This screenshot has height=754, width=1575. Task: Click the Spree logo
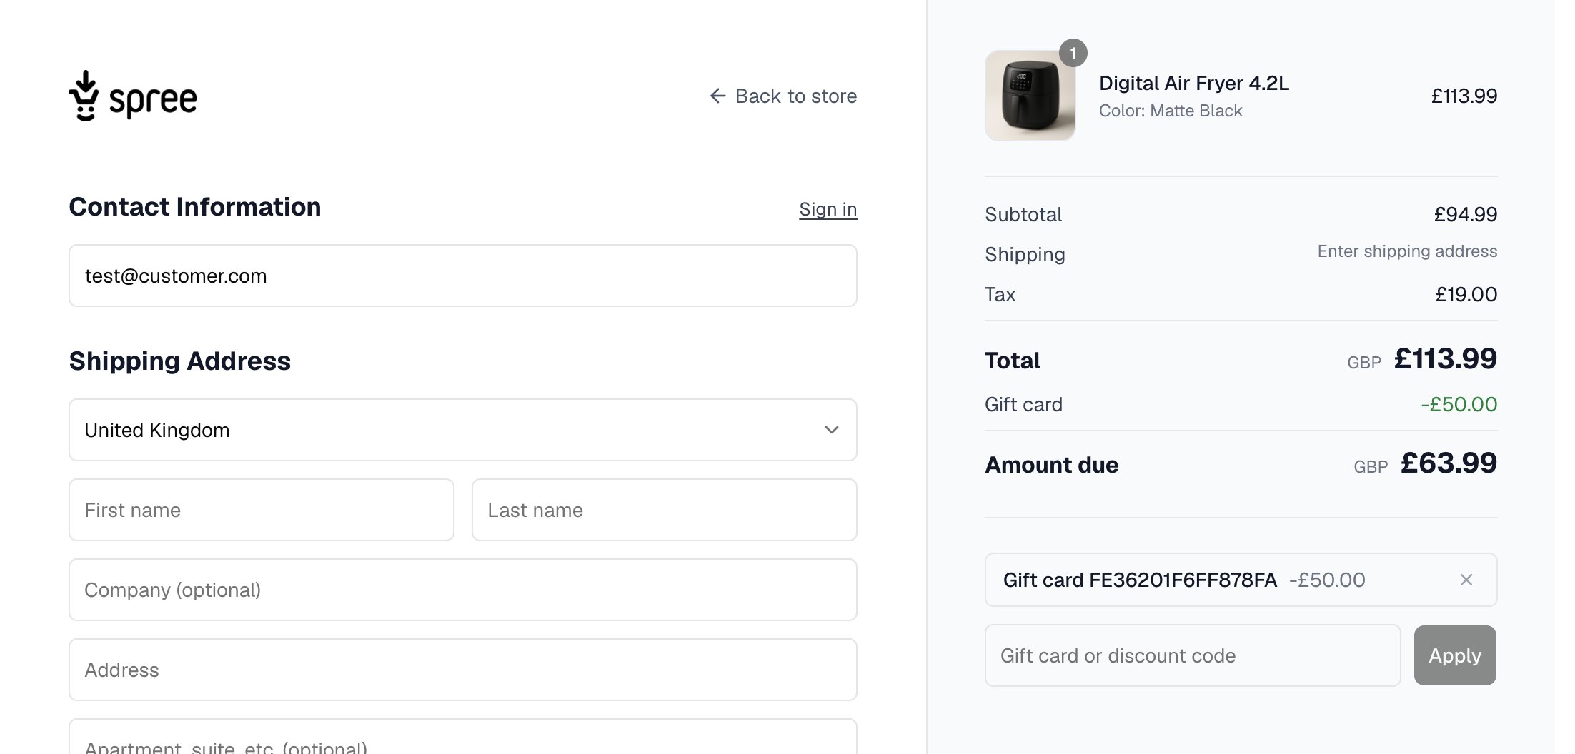[x=133, y=96]
